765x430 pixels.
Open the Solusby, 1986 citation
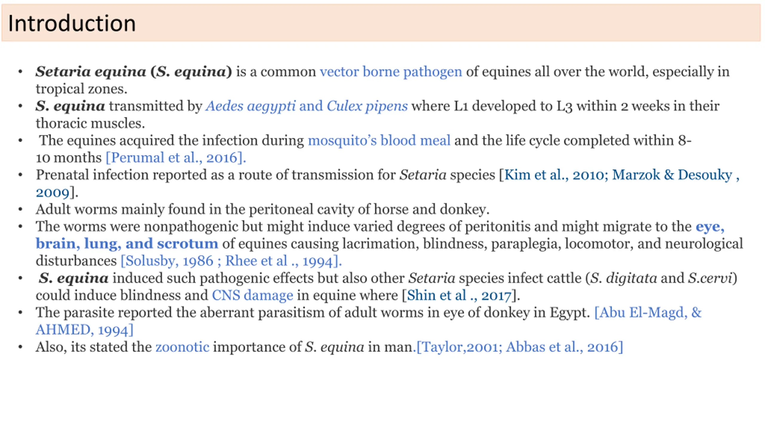coord(167,261)
